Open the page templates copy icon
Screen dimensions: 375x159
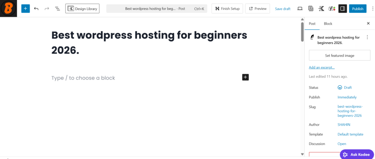point(311,8)
